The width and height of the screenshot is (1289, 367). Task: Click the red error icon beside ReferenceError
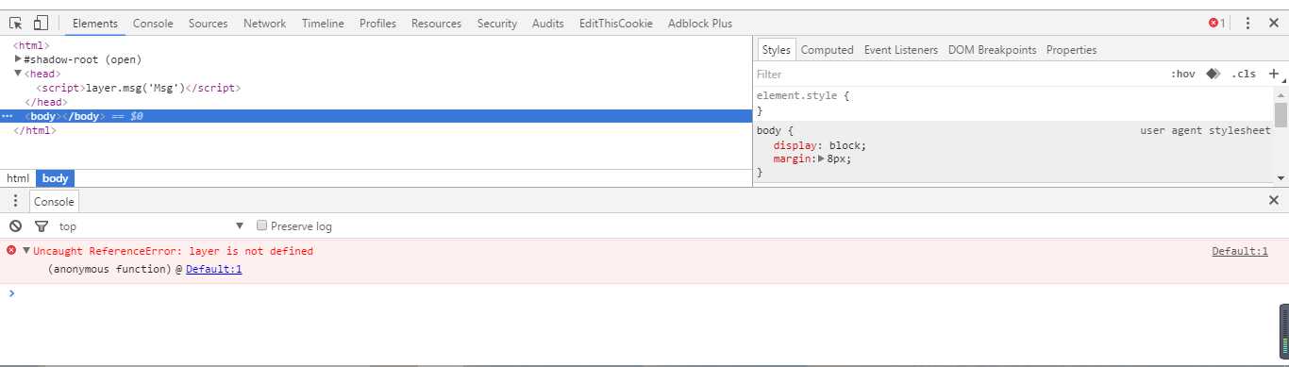tap(11, 250)
